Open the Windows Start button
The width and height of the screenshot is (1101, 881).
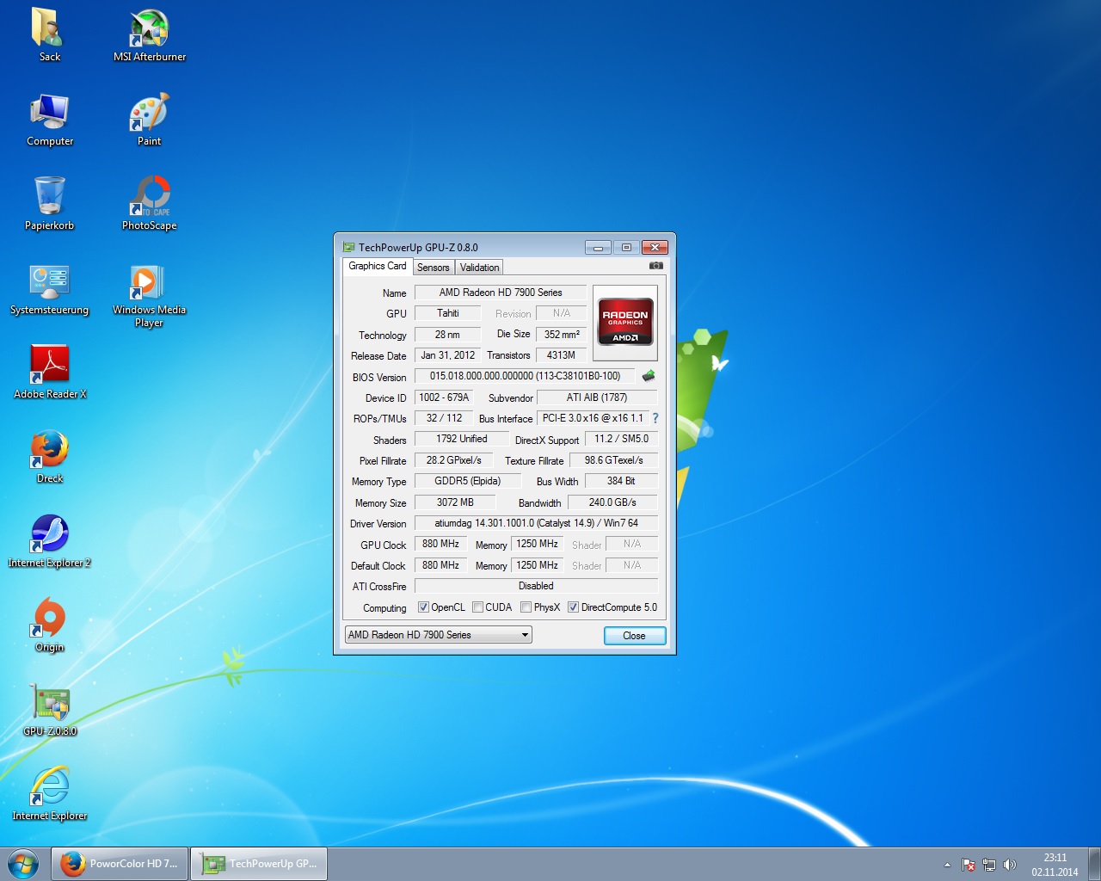[23, 864]
